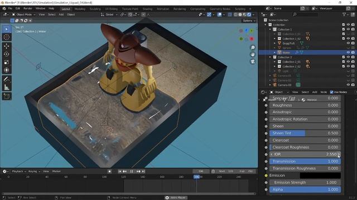357x200 pixels.
Task: Switch to the Shading workspace tab
Action: 147,9
